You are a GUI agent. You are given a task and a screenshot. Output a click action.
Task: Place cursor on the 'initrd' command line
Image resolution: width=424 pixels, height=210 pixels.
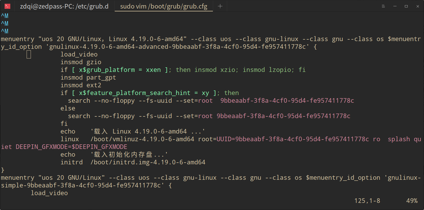pos(72,162)
